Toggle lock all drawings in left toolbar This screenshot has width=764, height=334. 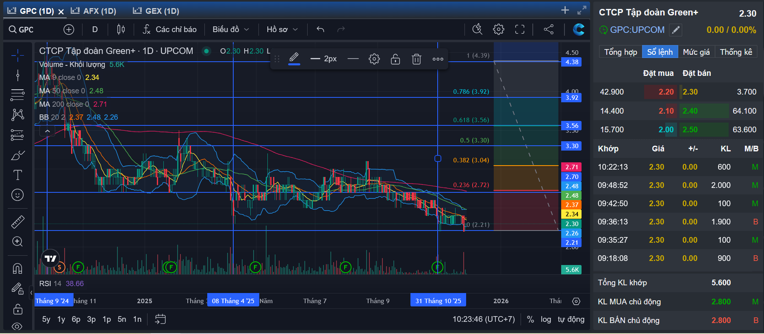(17, 309)
